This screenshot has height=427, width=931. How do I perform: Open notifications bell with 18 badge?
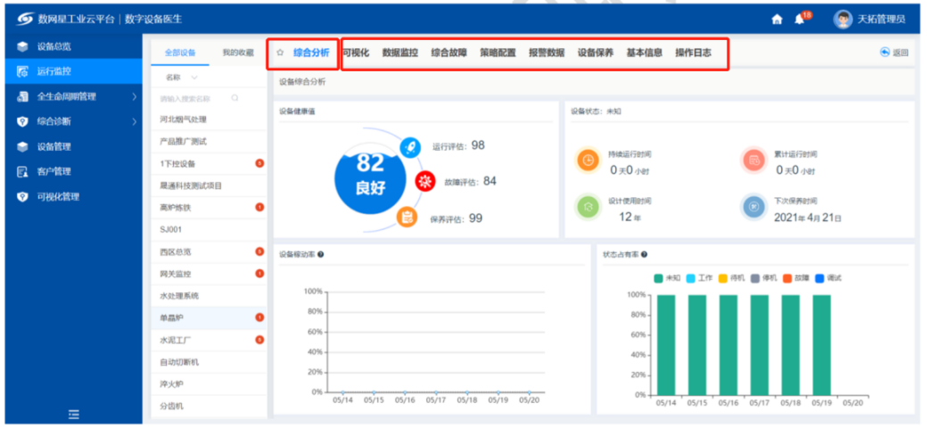point(799,20)
